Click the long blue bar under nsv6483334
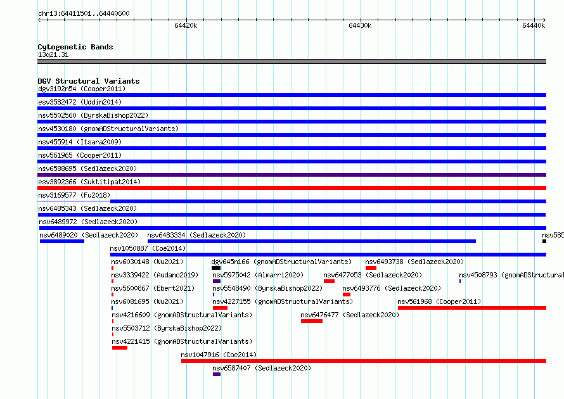This screenshot has height=399, width=564. [x=312, y=241]
